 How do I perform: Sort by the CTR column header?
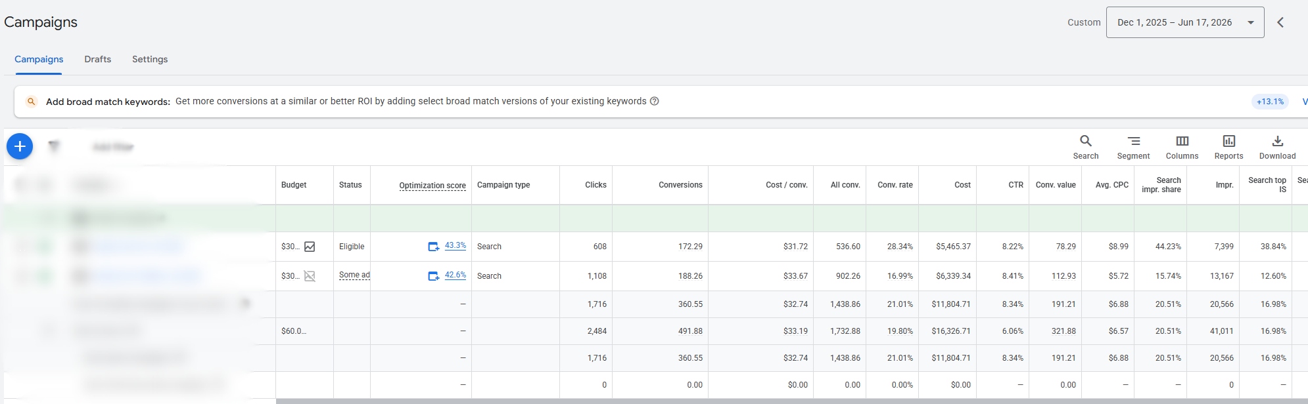point(1016,185)
